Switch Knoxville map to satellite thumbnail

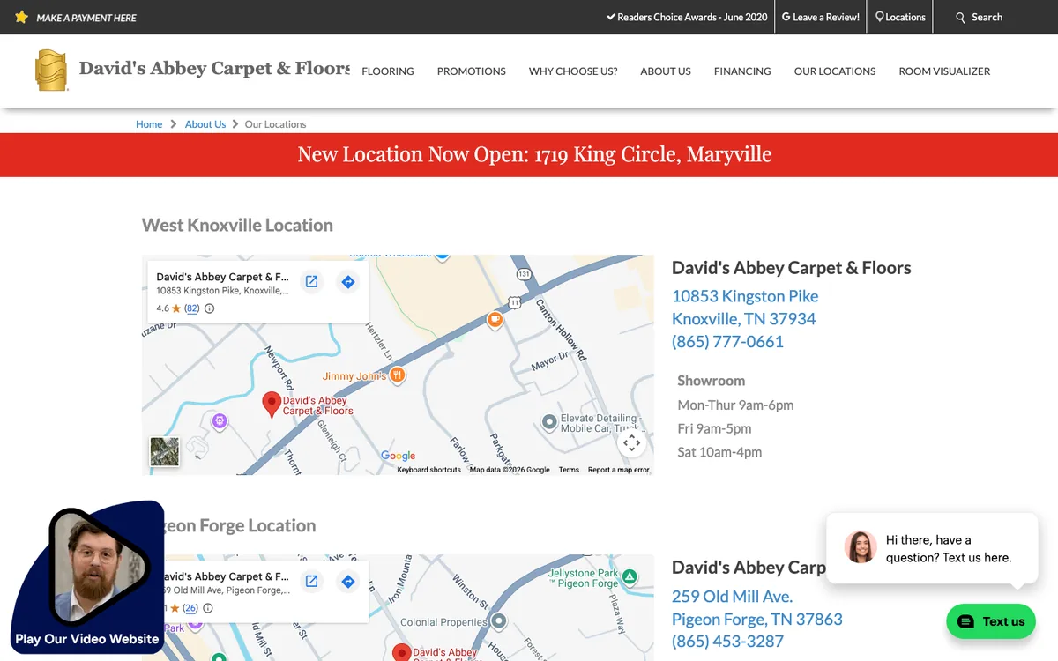tap(165, 452)
